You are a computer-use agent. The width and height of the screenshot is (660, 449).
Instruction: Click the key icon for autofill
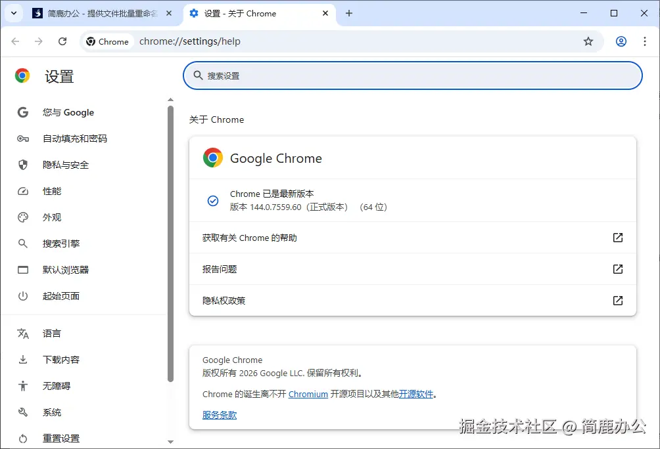(23, 139)
